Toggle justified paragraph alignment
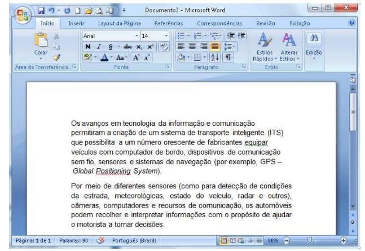Screen dimensions: 365x251 (214, 46)
